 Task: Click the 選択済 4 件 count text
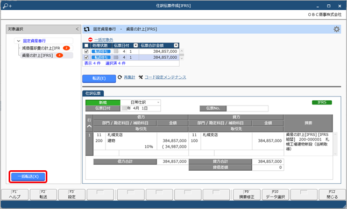[116, 64]
